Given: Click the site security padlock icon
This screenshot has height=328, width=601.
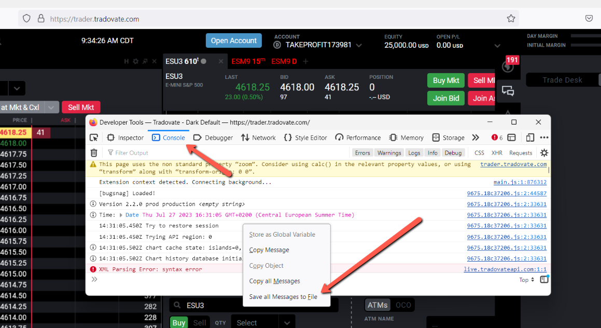Looking at the screenshot, I should [41, 18].
